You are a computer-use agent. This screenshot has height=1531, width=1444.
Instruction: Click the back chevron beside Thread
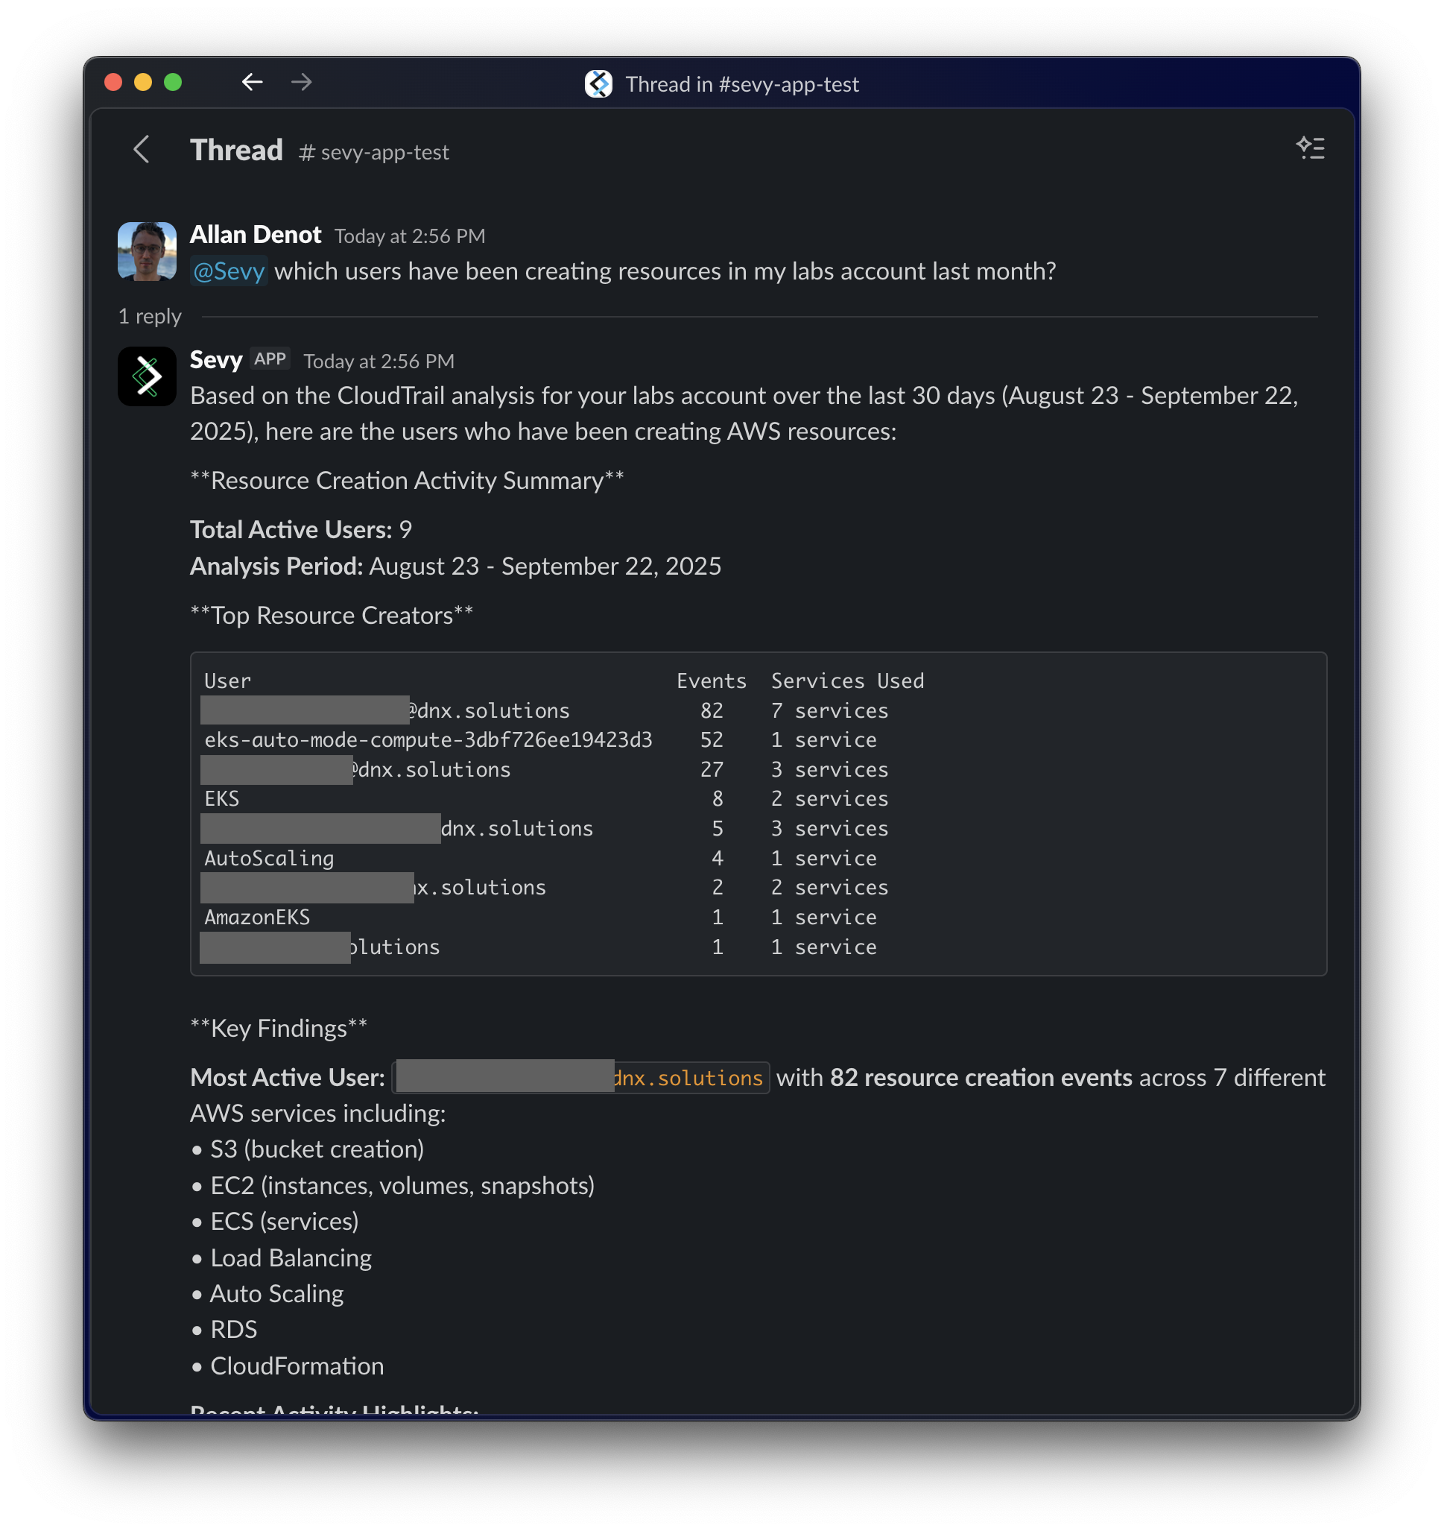click(142, 149)
